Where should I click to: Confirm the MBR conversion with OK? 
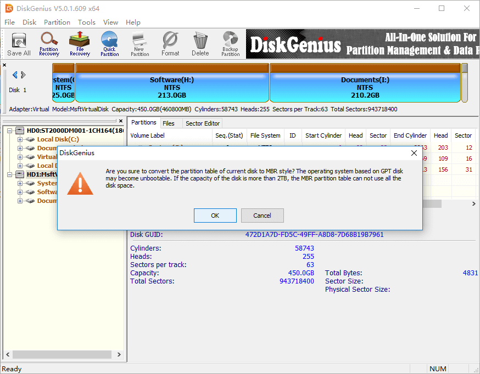pos(215,216)
